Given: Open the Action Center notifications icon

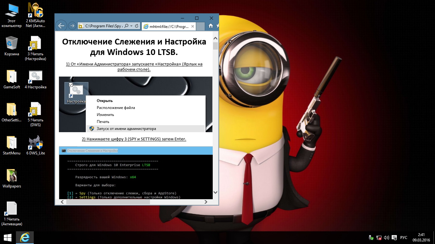Looking at the screenshot, I should point(395,238).
